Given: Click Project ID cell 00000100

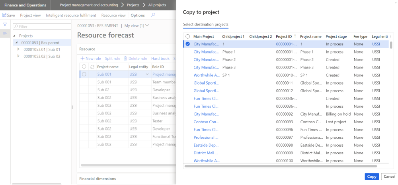Looking at the screenshot, I should point(284,161).
